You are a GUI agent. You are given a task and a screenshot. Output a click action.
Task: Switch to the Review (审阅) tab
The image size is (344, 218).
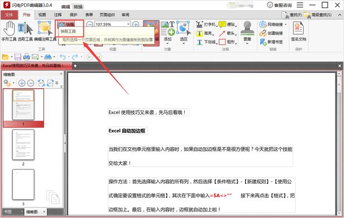125,15
